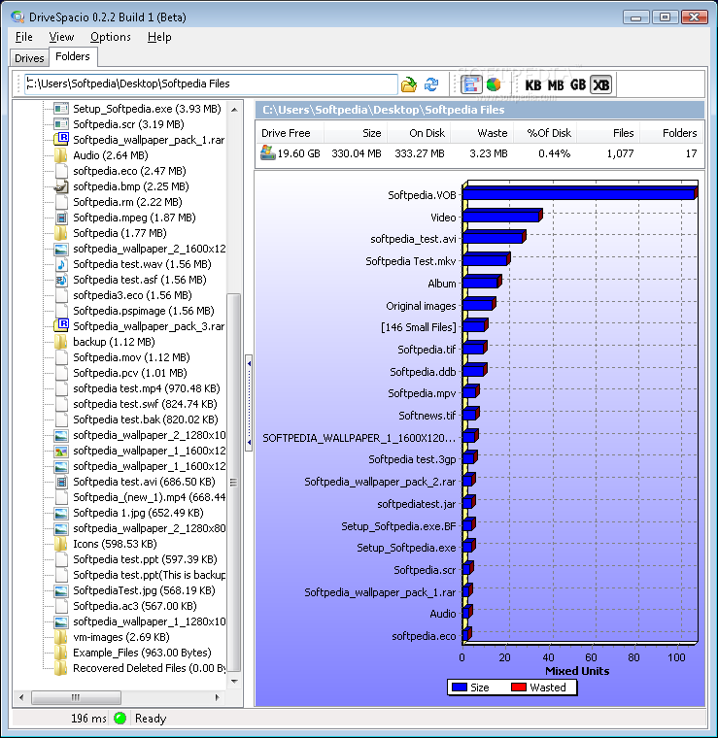Click the red Wasted legend swatch
718x738 pixels.
519,688
